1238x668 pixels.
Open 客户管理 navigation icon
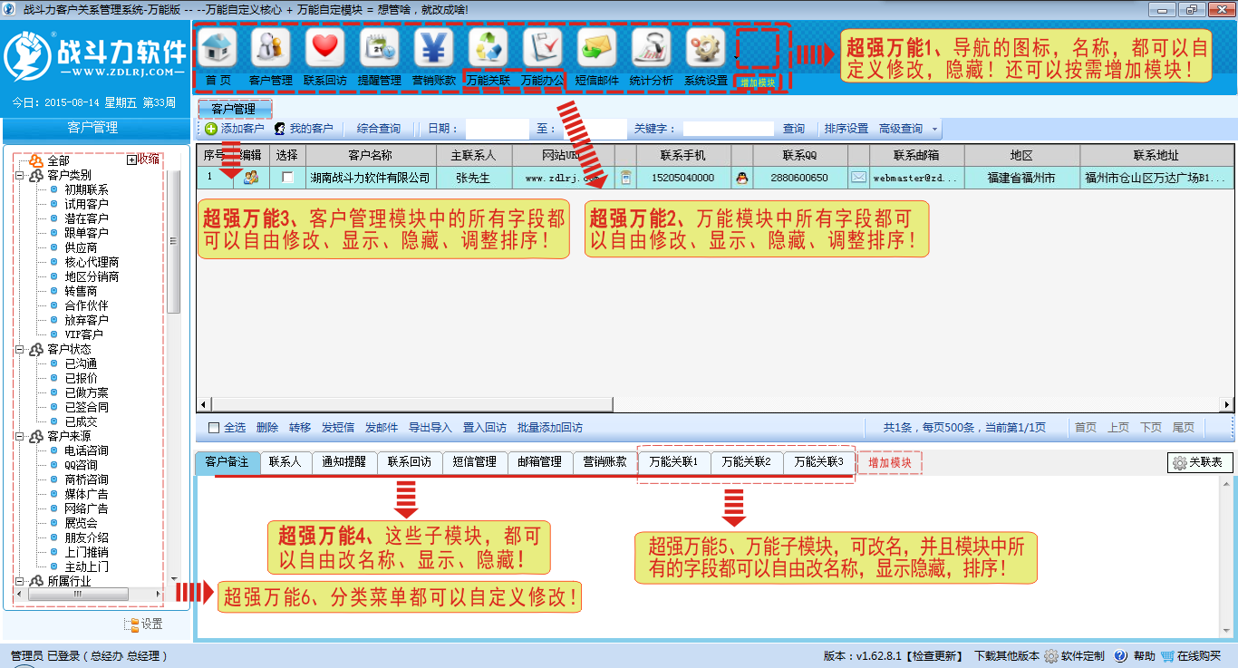tap(271, 48)
